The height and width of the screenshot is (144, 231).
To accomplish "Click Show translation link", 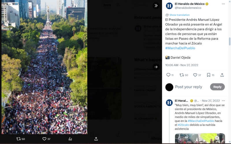I will [x=179, y=15].
